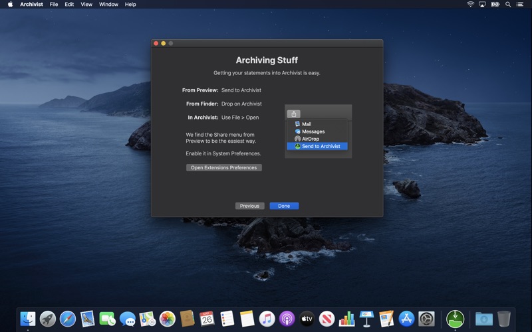
Task: Open the Trash in Dock
Action: [x=504, y=319]
